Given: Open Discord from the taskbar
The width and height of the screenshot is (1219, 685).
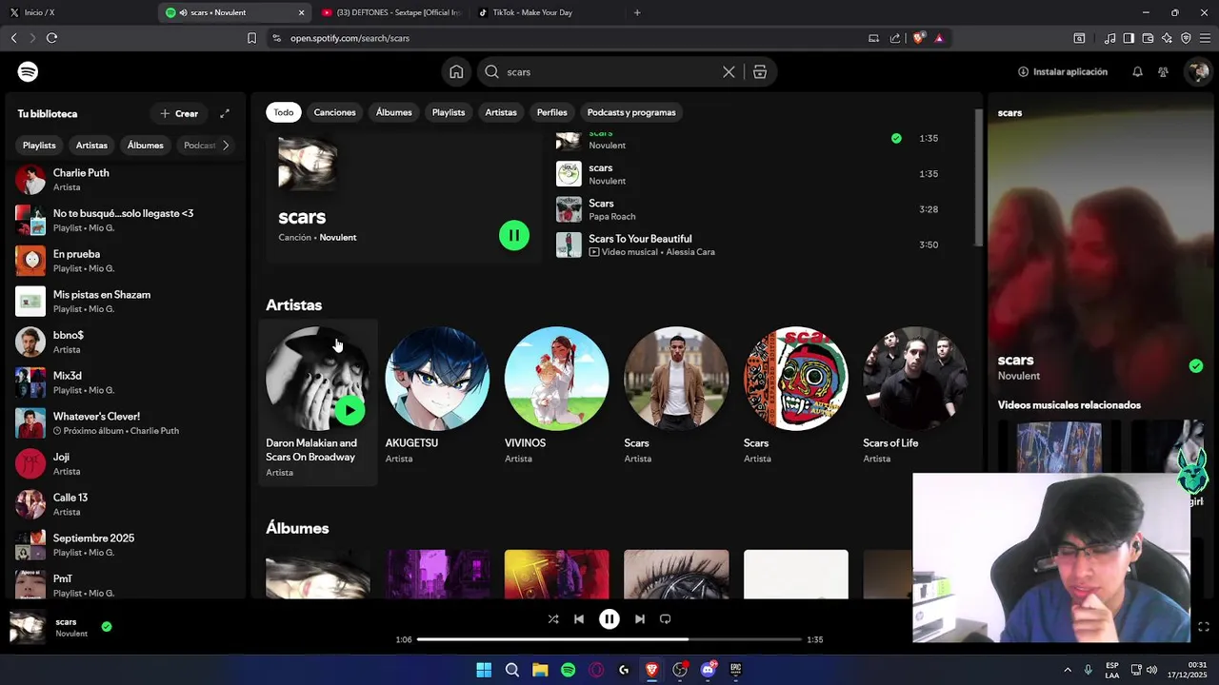Looking at the screenshot, I should pos(708,670).
